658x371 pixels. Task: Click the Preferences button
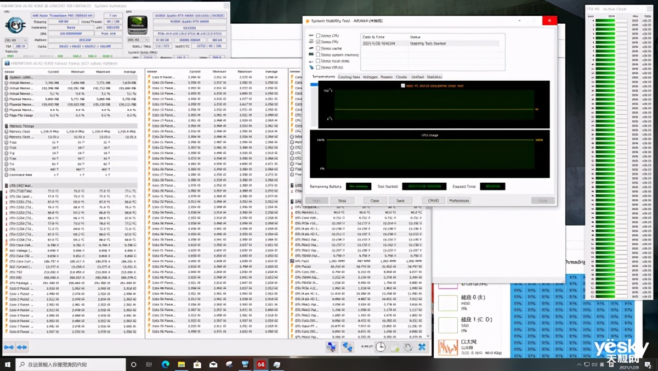click(x=459, y=201)
